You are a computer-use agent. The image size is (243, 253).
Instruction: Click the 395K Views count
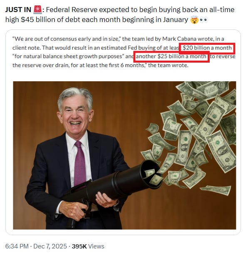[x=88, y=246]
